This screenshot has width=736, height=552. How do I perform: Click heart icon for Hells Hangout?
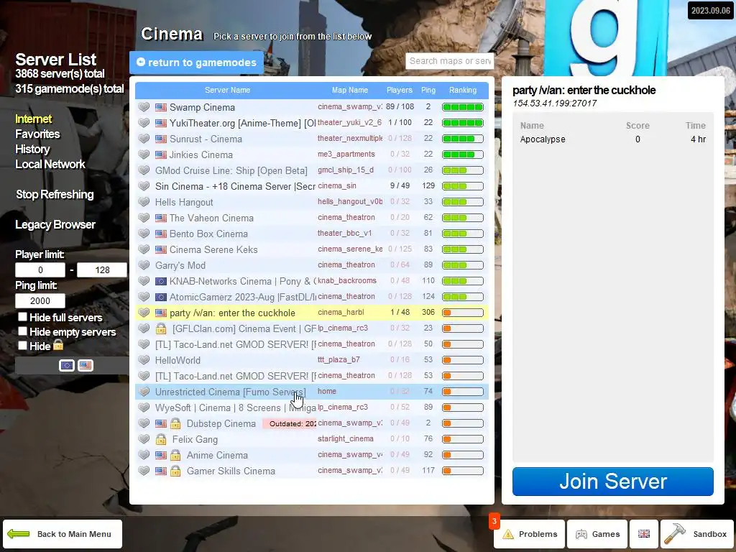coord(144,202)
